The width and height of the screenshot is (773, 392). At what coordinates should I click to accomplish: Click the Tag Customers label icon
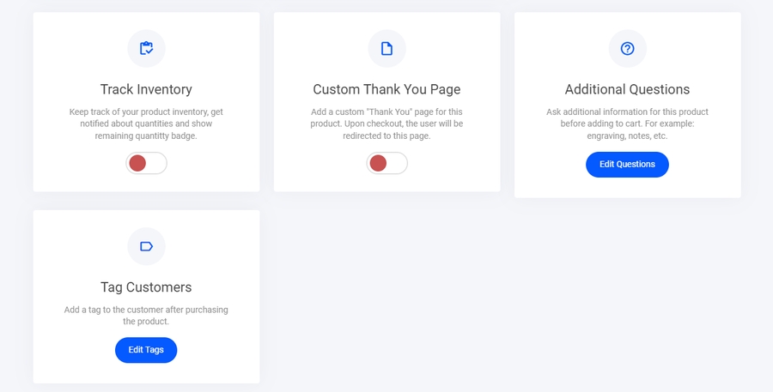[x=146, y=247]
